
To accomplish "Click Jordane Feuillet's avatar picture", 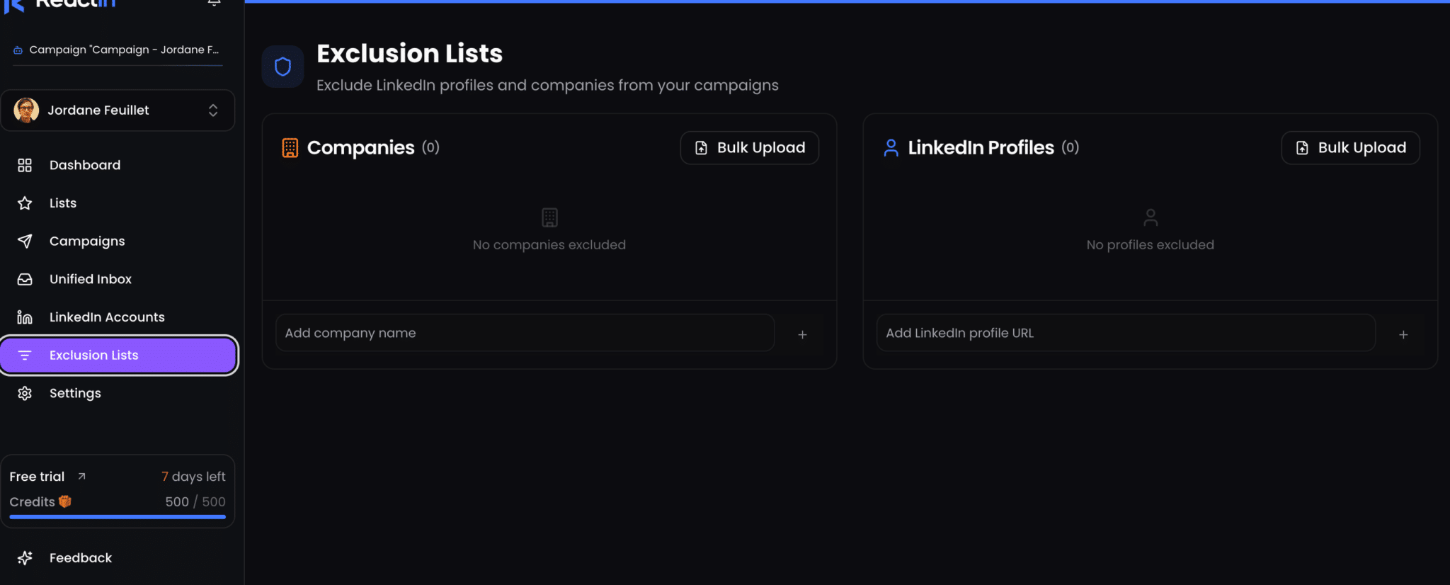I will [x=27, y=110].
